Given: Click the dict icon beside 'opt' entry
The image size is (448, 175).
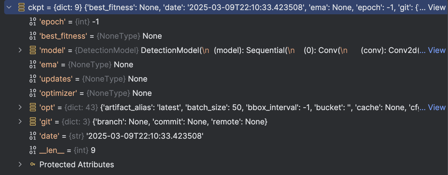Looking at the screenshot, I should point(33,107).
